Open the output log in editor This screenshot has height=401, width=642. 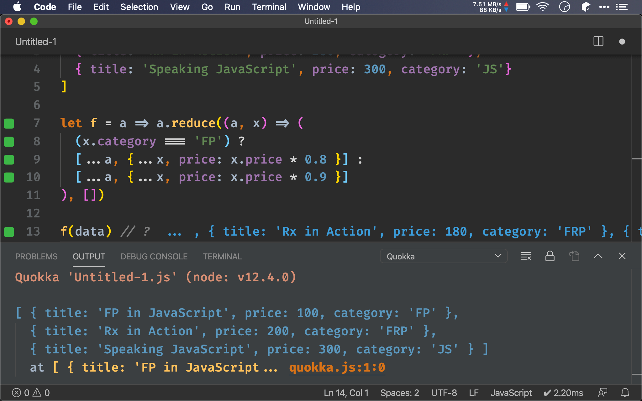[574, 256]
